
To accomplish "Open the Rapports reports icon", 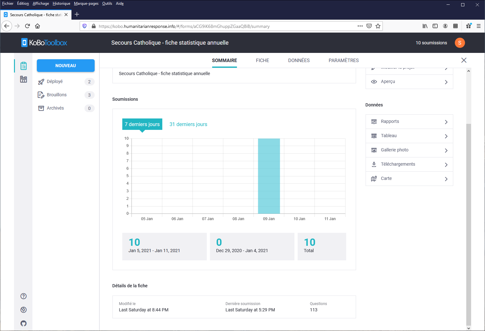I will point(374,121).
